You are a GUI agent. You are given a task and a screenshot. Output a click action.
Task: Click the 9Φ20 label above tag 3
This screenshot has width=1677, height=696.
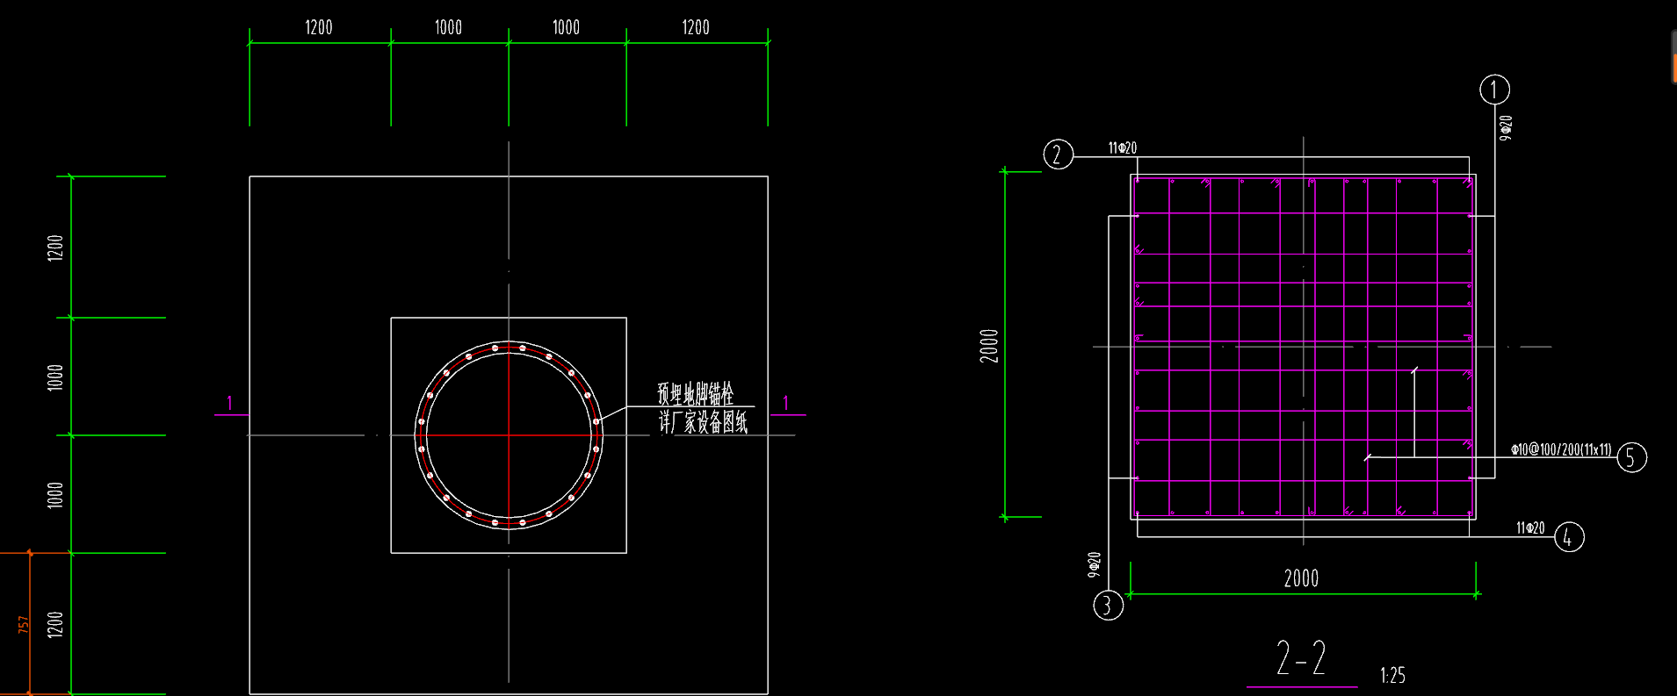pyautogui.click(x=1095, y=563)
